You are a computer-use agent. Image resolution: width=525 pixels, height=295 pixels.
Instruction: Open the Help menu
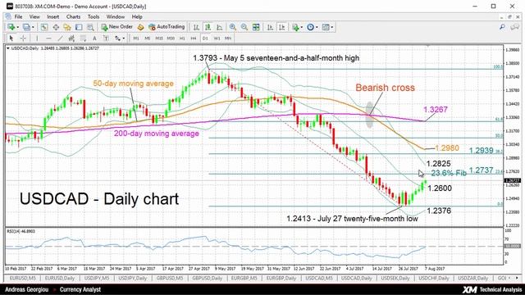[x=137, y=16]
